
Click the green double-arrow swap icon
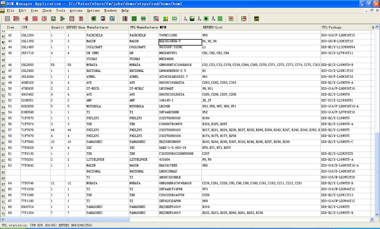tap(143, 19)
